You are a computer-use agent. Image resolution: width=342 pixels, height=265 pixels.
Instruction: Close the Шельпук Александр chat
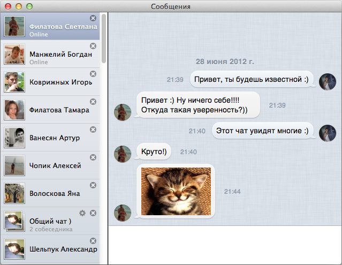(93, 241)
